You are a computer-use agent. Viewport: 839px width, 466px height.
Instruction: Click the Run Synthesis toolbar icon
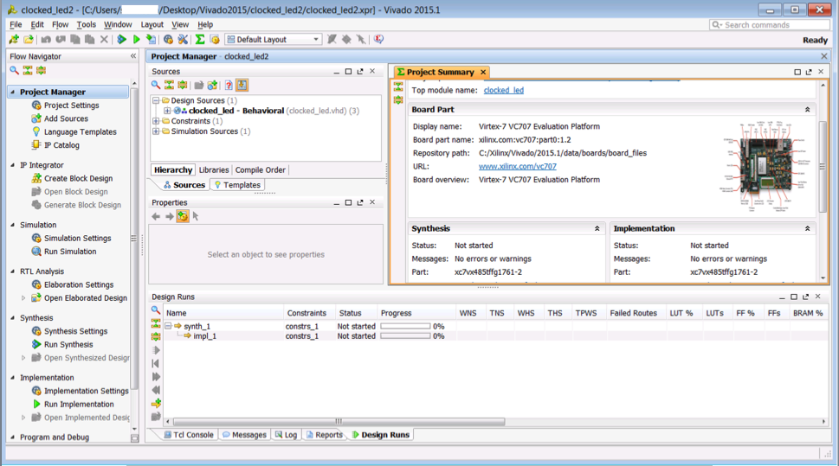point(122,39)
